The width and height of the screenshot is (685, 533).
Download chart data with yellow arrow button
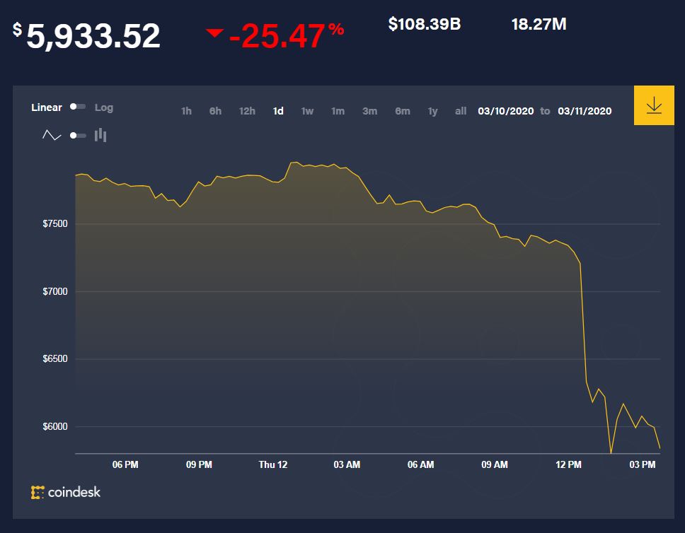tap(654, 106)
